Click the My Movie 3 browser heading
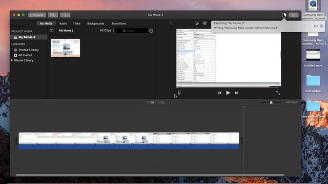This screenshot has width=328, height=184. 66,31
